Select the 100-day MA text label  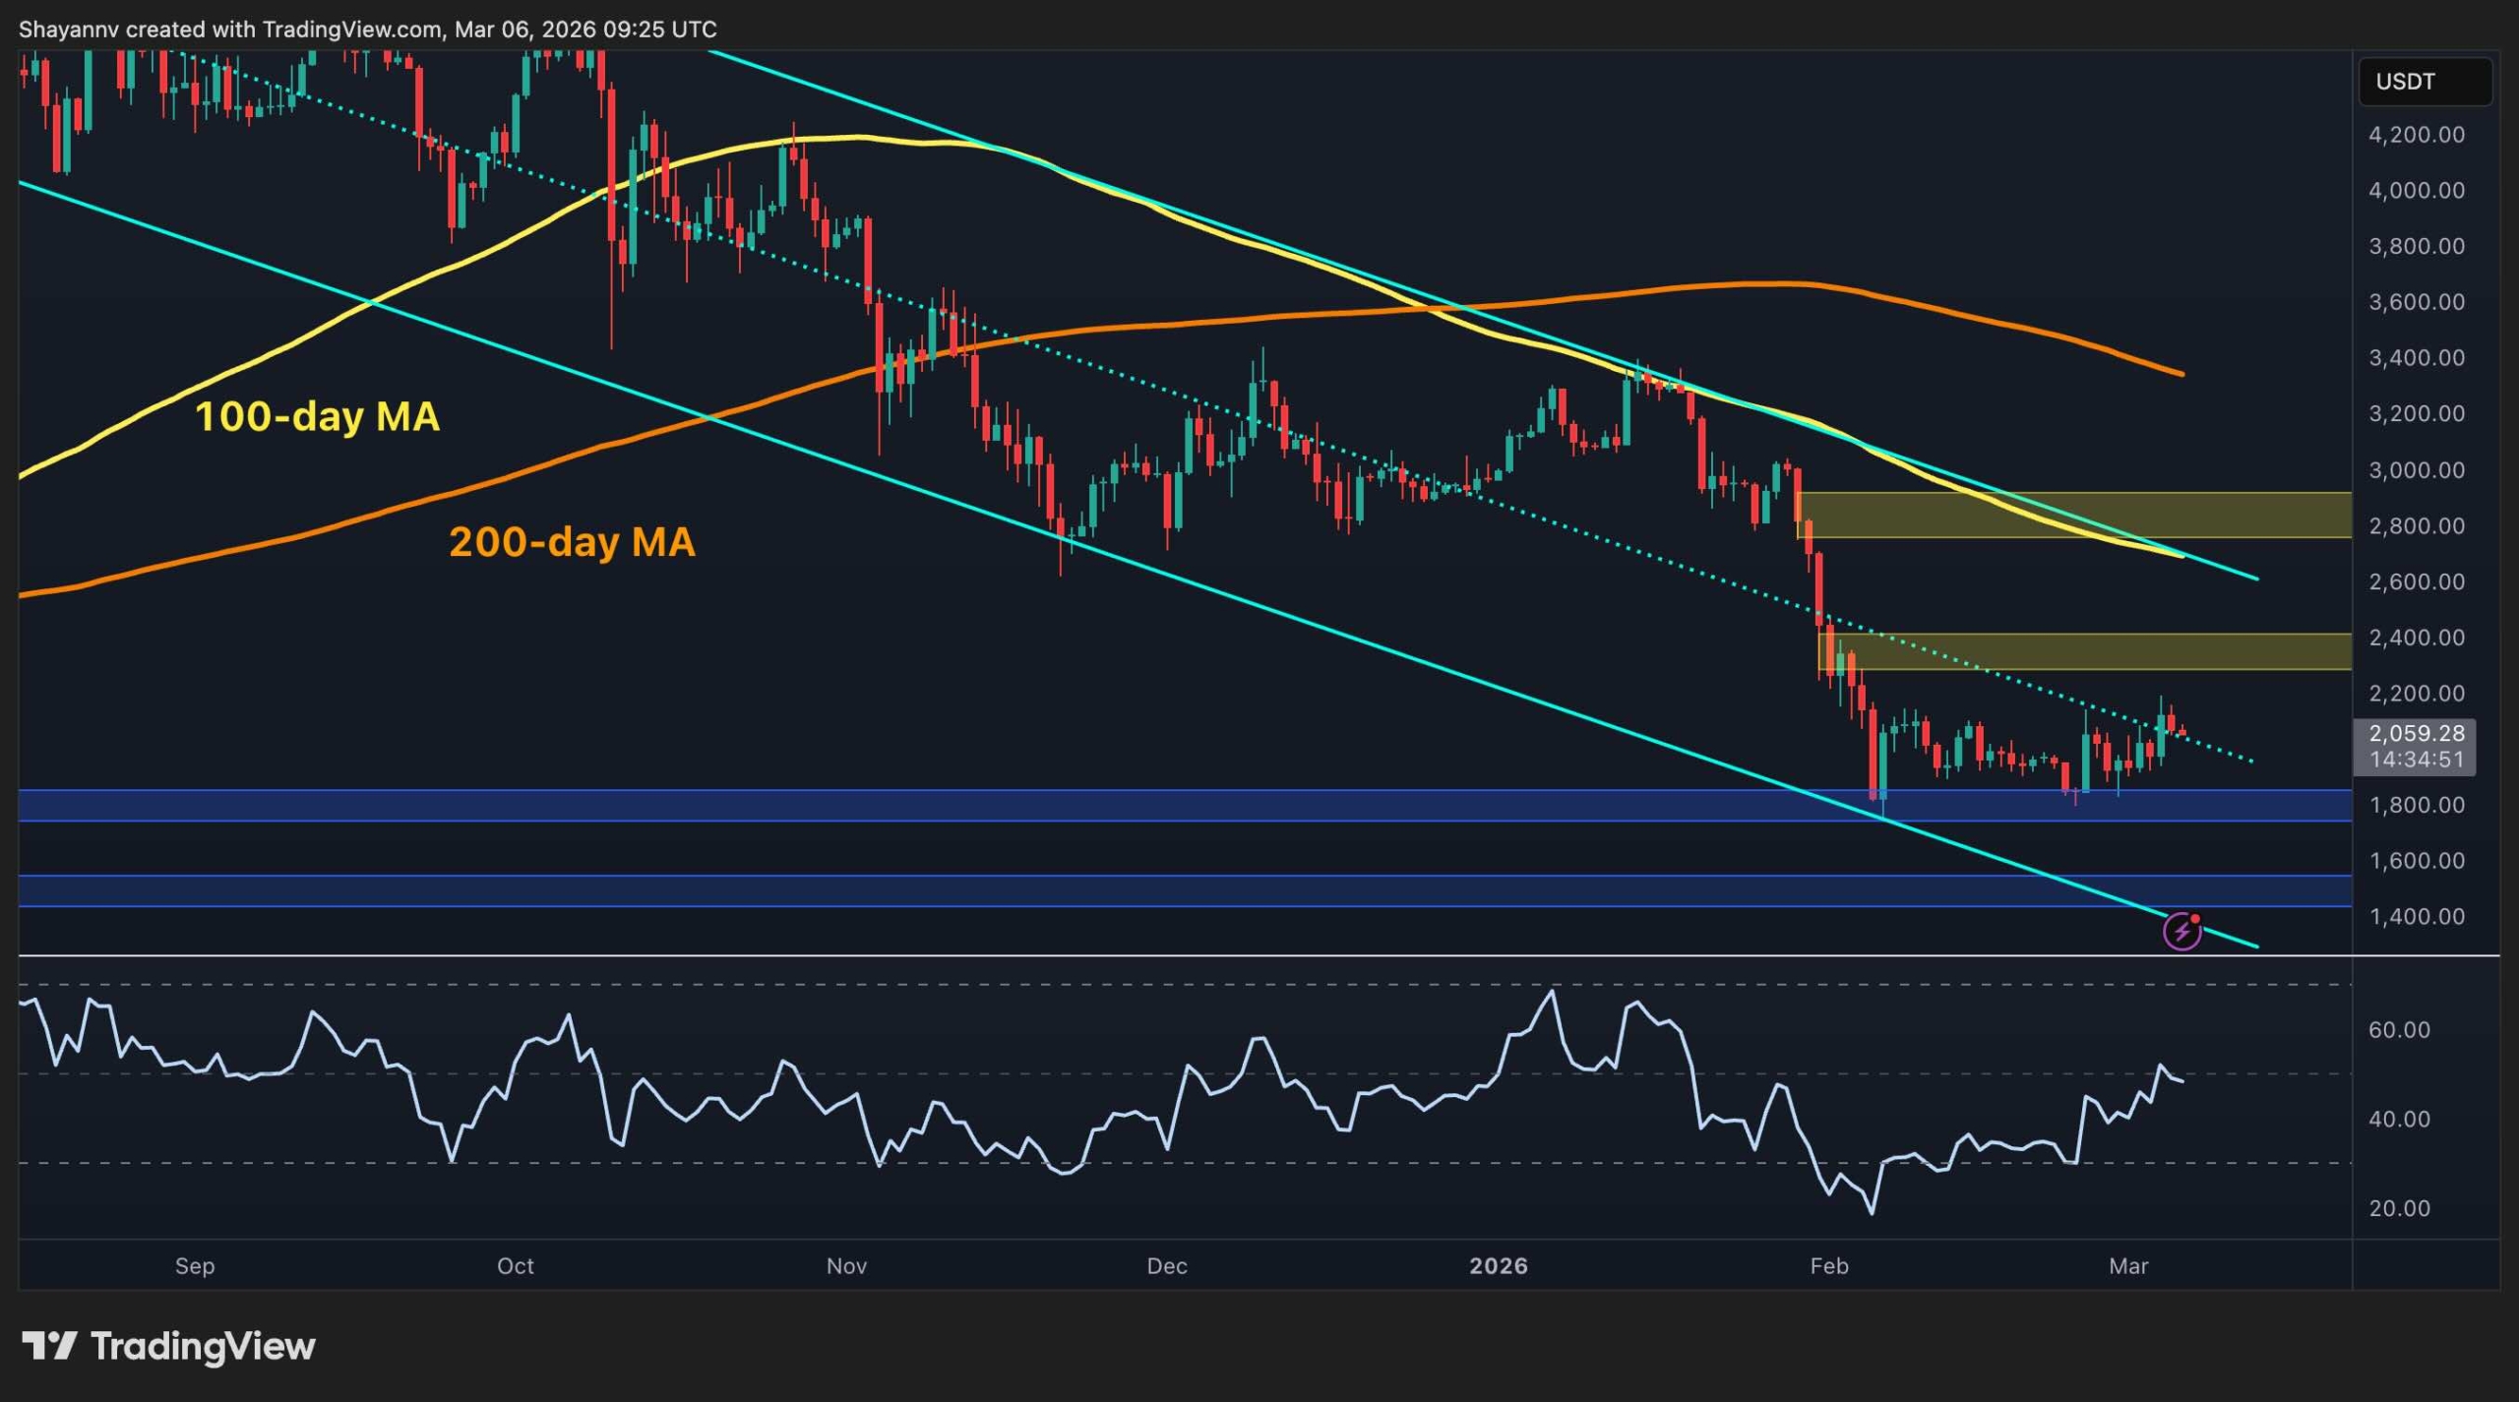point(317,417)
